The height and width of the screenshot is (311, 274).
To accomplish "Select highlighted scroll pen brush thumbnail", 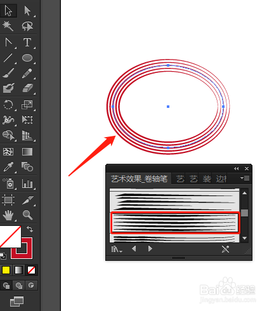I will [175, 223].
